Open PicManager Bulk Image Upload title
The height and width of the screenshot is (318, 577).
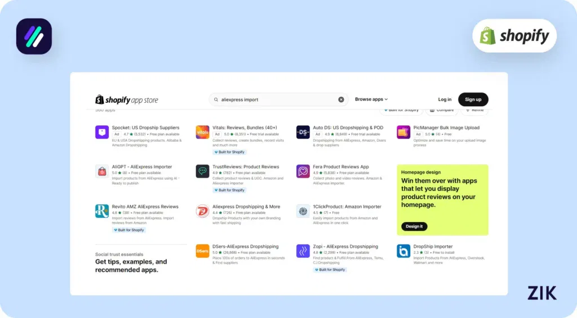click(x=446, y=128)
